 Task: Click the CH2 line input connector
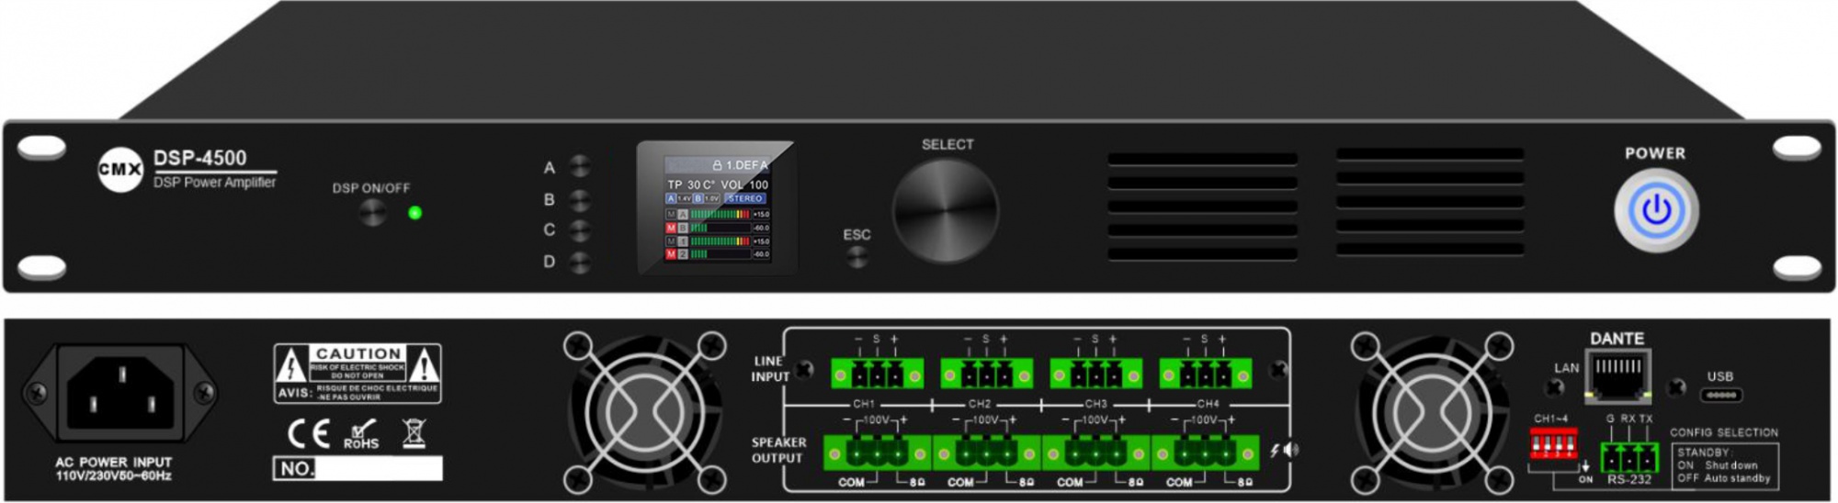986,374
